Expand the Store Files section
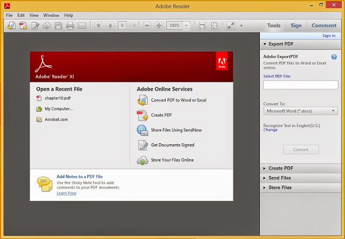The image size is (345, 239). tap(300, 188)
